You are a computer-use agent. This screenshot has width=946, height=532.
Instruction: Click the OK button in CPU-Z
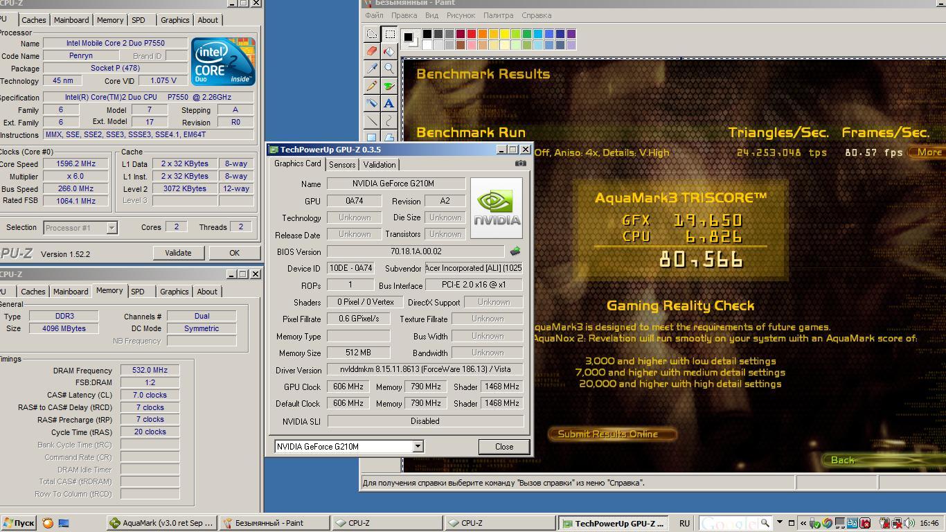(x=234, y=253)
